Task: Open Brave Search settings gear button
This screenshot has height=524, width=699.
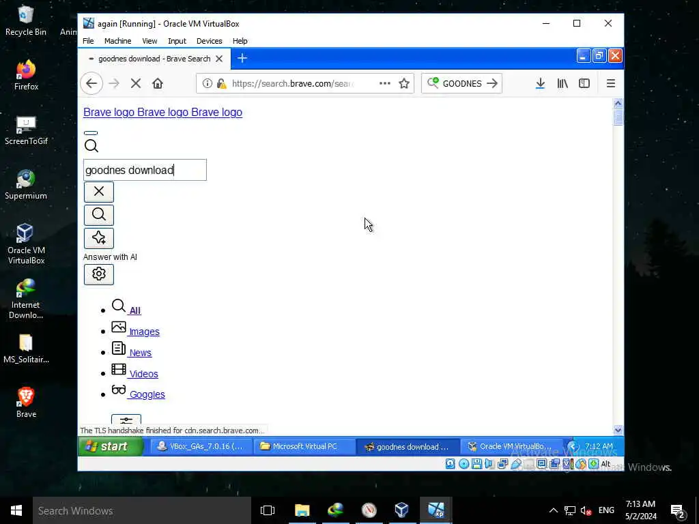Action: [99, 274]
